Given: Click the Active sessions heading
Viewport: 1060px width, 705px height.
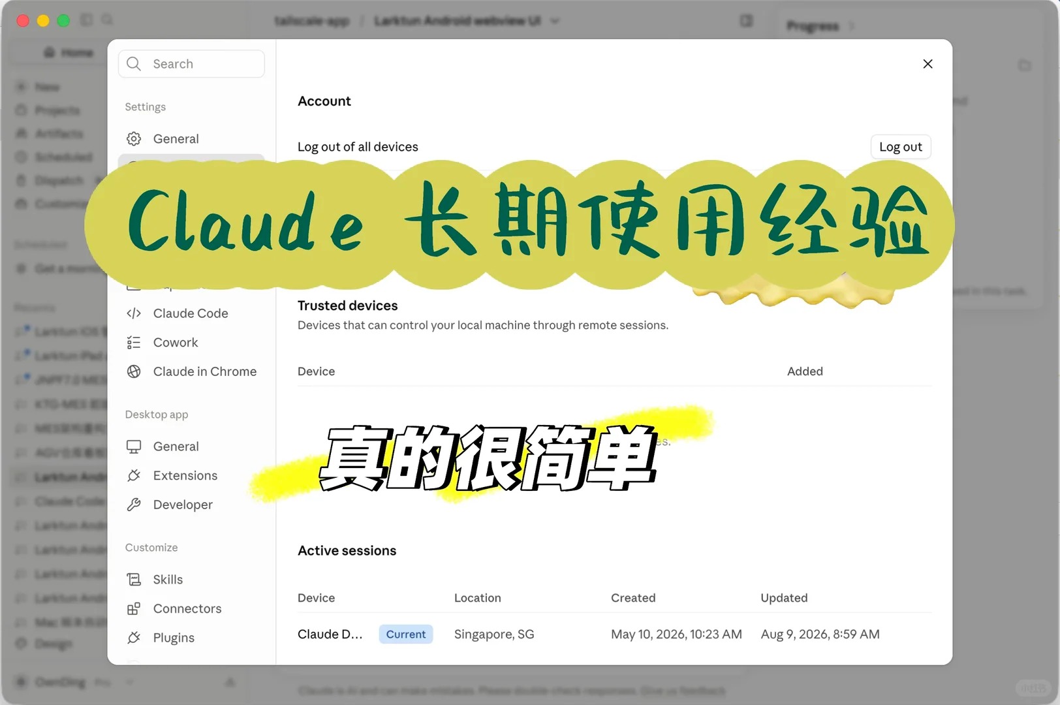Looking at the screenshot, I should 347,551.
